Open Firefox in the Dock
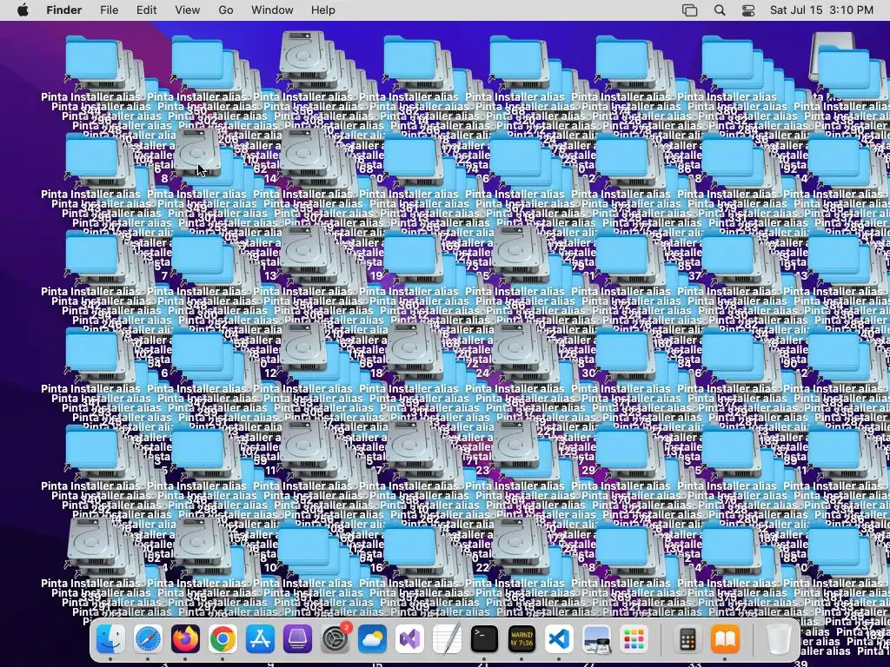 point(185,639)
